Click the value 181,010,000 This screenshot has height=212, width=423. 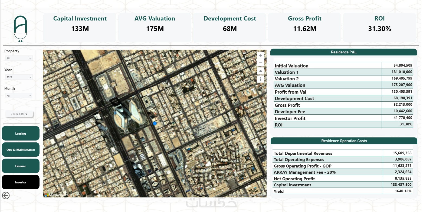(x=402, y=72)
